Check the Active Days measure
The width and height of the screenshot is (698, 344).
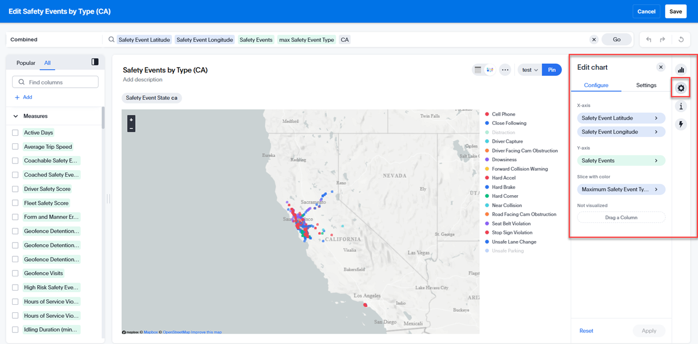click(15, 132)
